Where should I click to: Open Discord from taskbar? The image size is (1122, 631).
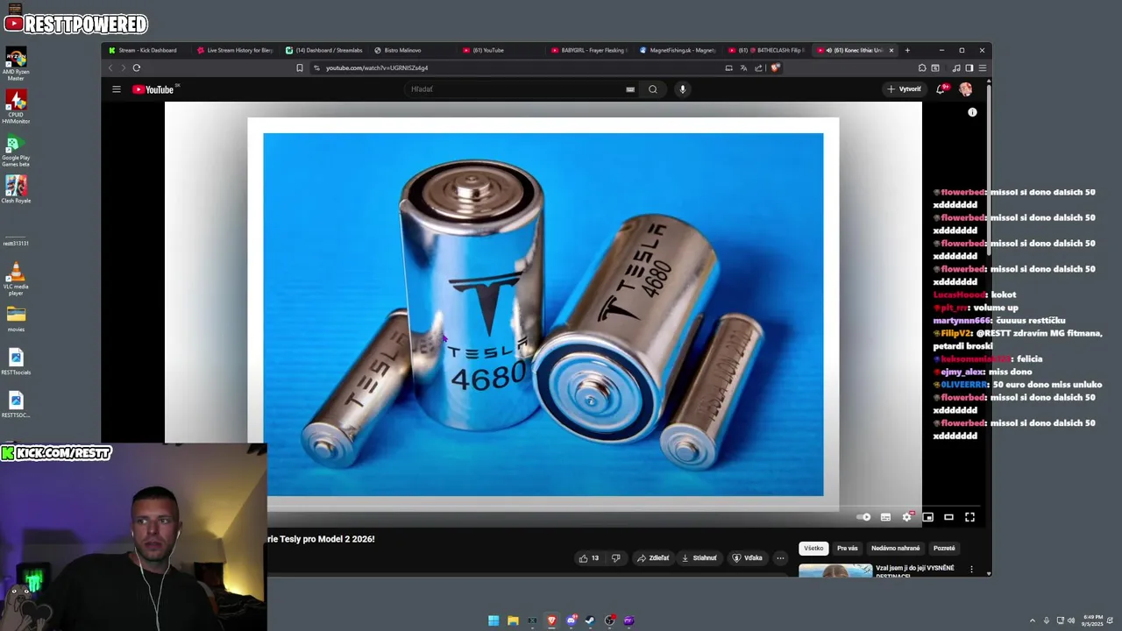pyautogui.click(x=571, y=620)
